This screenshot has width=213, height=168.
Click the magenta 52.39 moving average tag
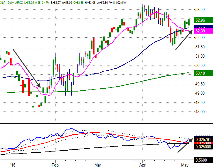click(200, 31)
